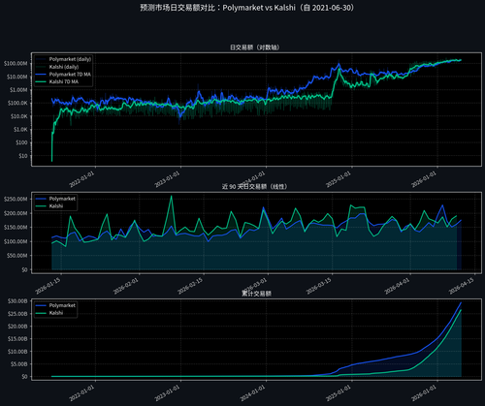
Task: Click the bottom chart title 累计交易额
Action: click(256, 294)
